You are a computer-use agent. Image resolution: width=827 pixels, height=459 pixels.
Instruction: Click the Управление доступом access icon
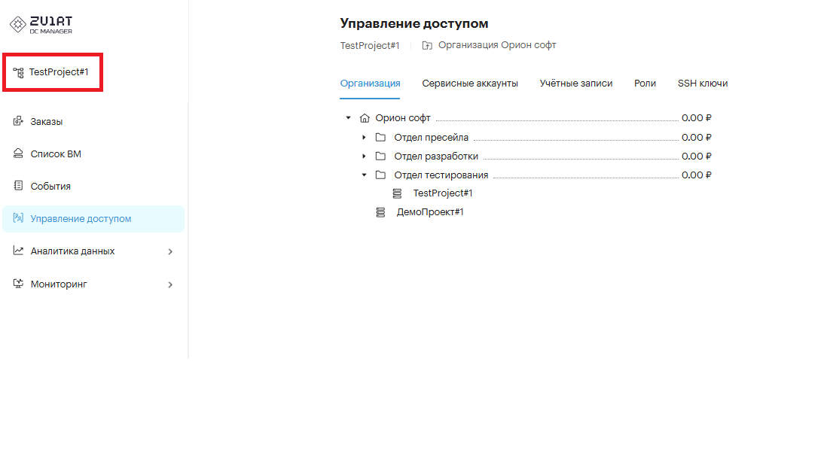(19, 218)
